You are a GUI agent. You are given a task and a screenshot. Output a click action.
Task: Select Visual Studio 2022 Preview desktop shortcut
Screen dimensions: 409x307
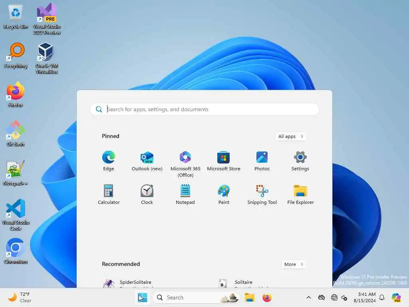click(47, 19)
